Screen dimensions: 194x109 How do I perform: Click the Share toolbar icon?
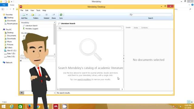click(x=54, y=15)
